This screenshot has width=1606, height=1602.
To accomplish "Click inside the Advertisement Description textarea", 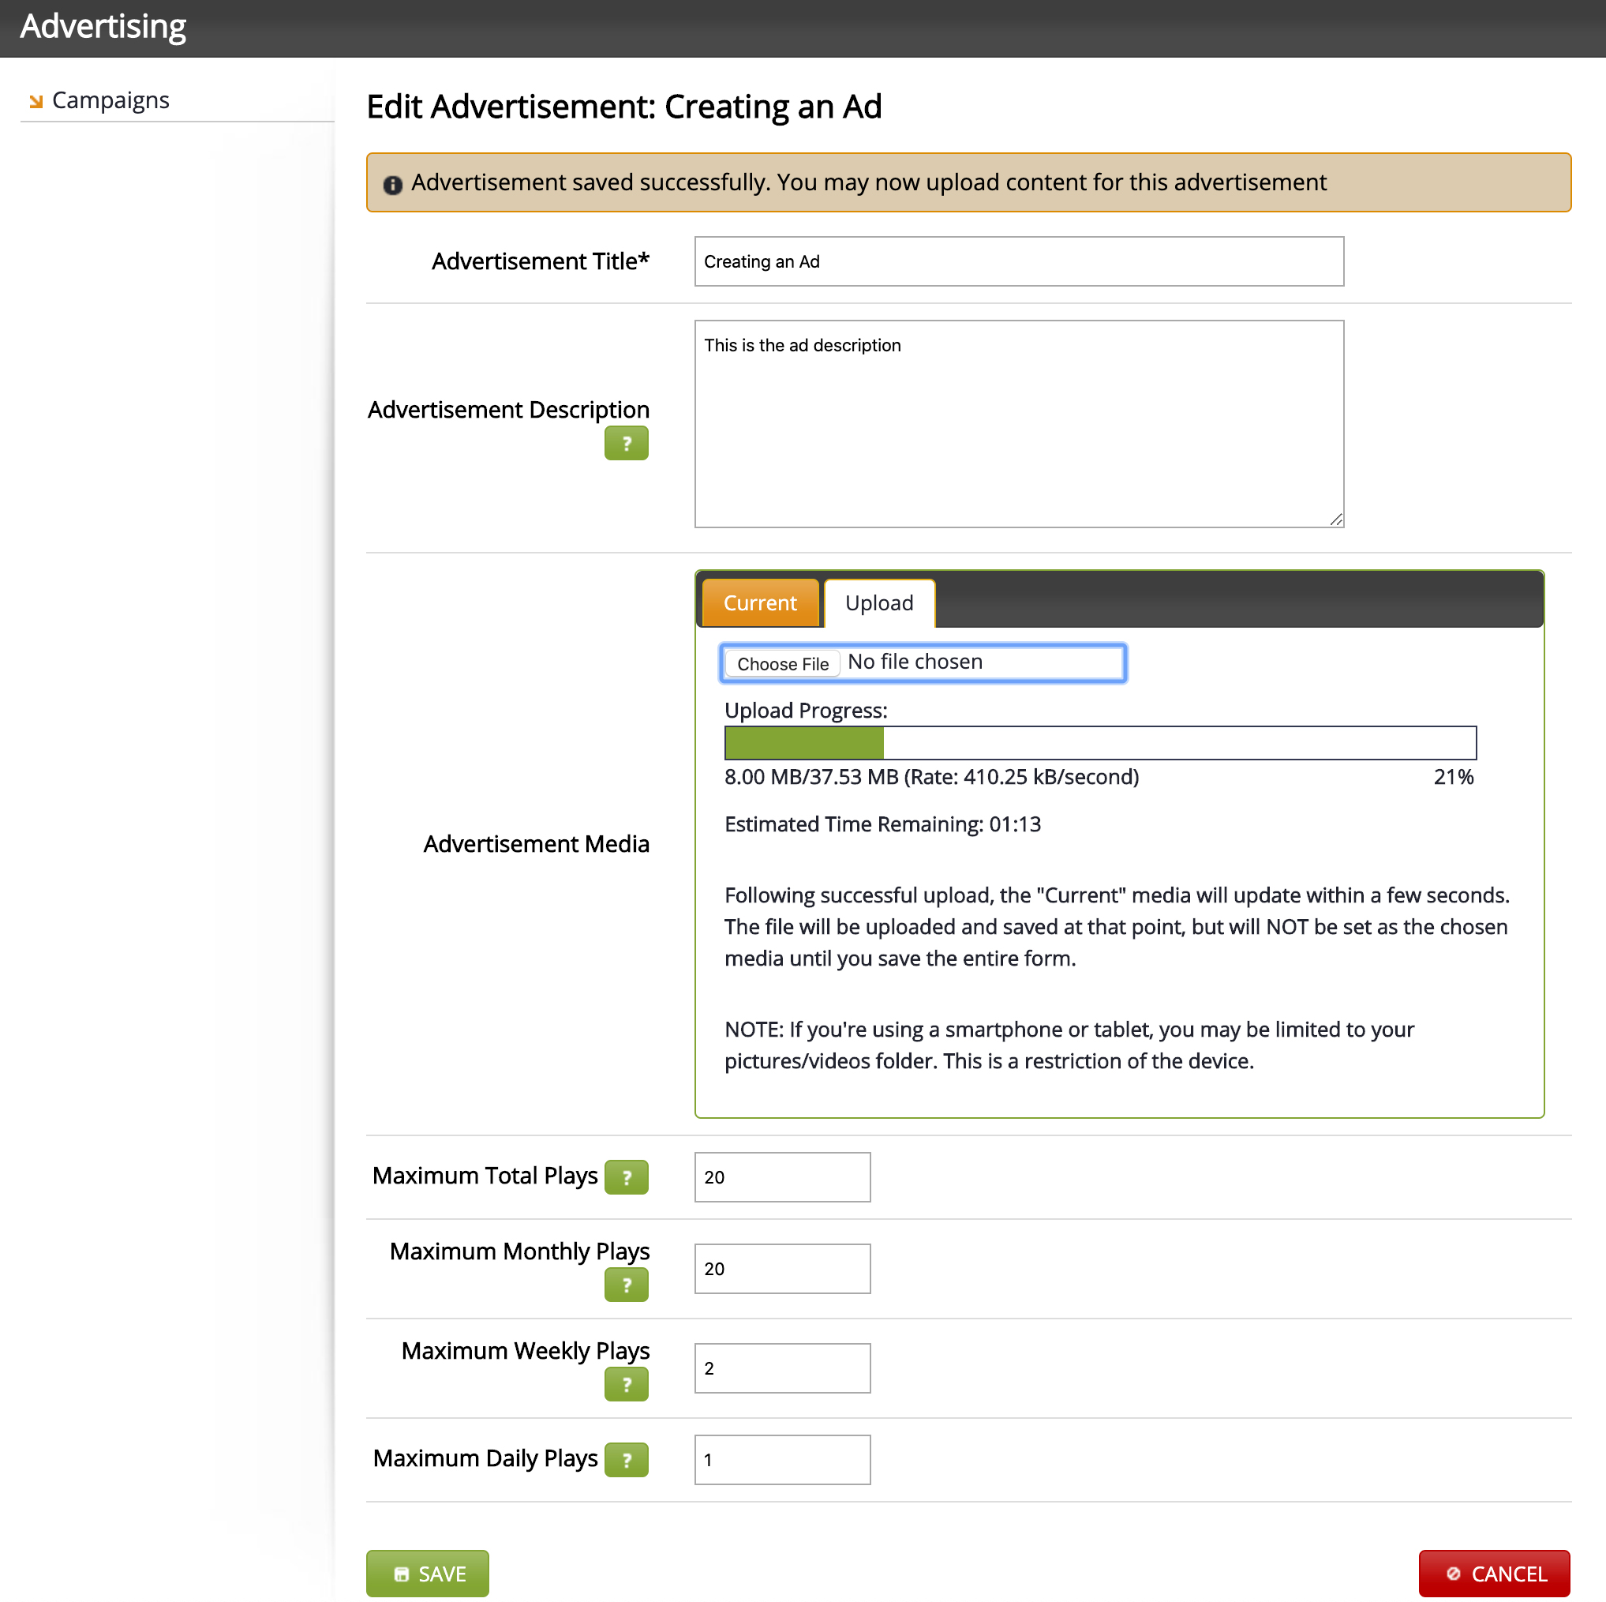I will (x=1019, y=424).
